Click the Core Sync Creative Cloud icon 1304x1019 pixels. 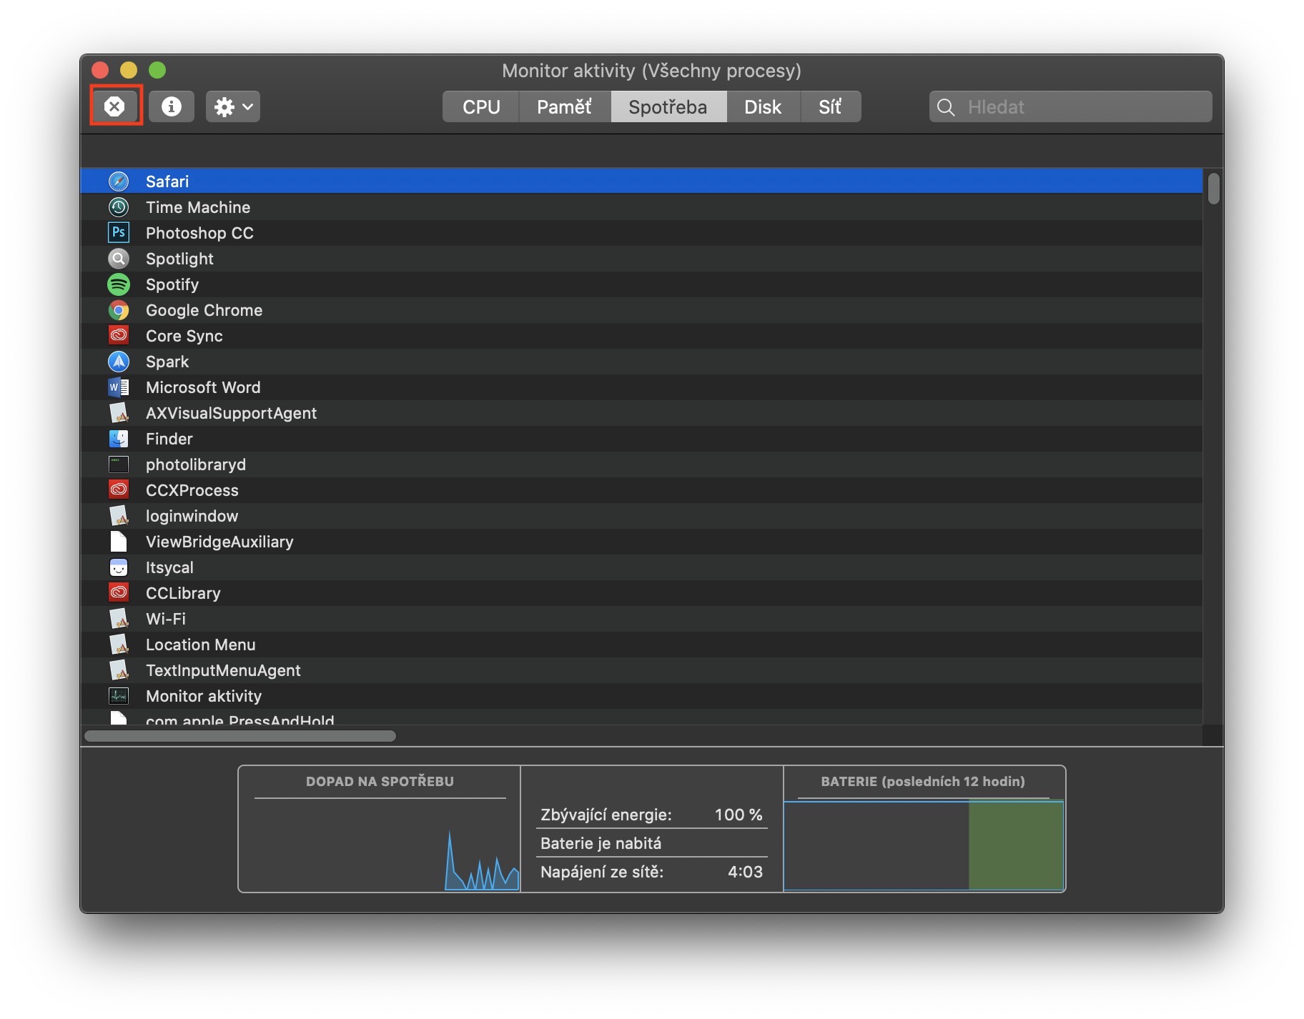point(119,335)
